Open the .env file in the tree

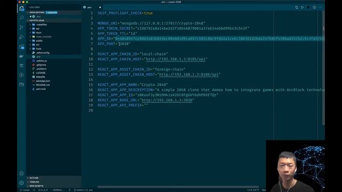click(x=38, y=57)
